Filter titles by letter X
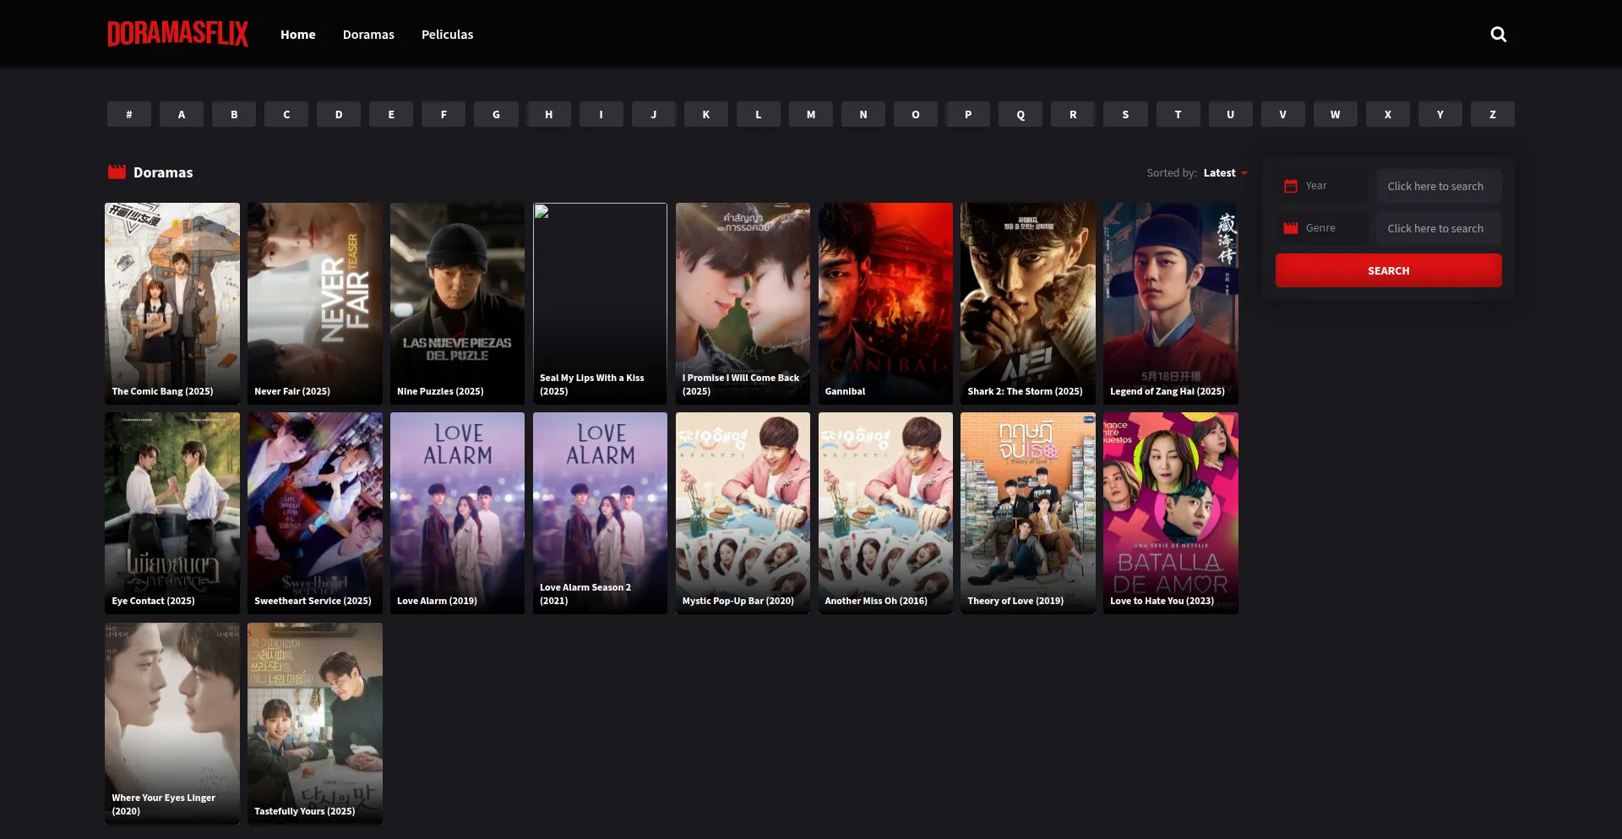 [x=1387, y=114]
